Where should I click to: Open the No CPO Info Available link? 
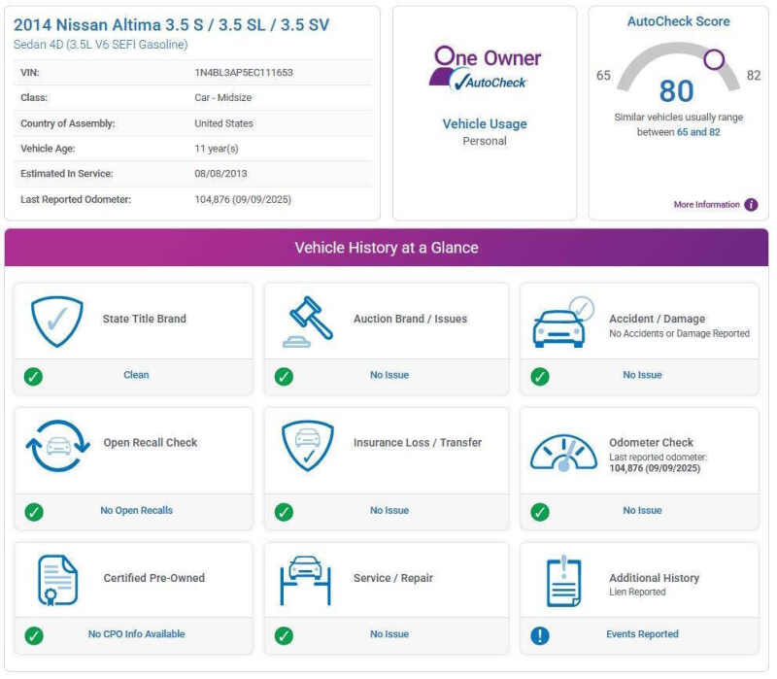pyautogui.click(x=136, y=634)
